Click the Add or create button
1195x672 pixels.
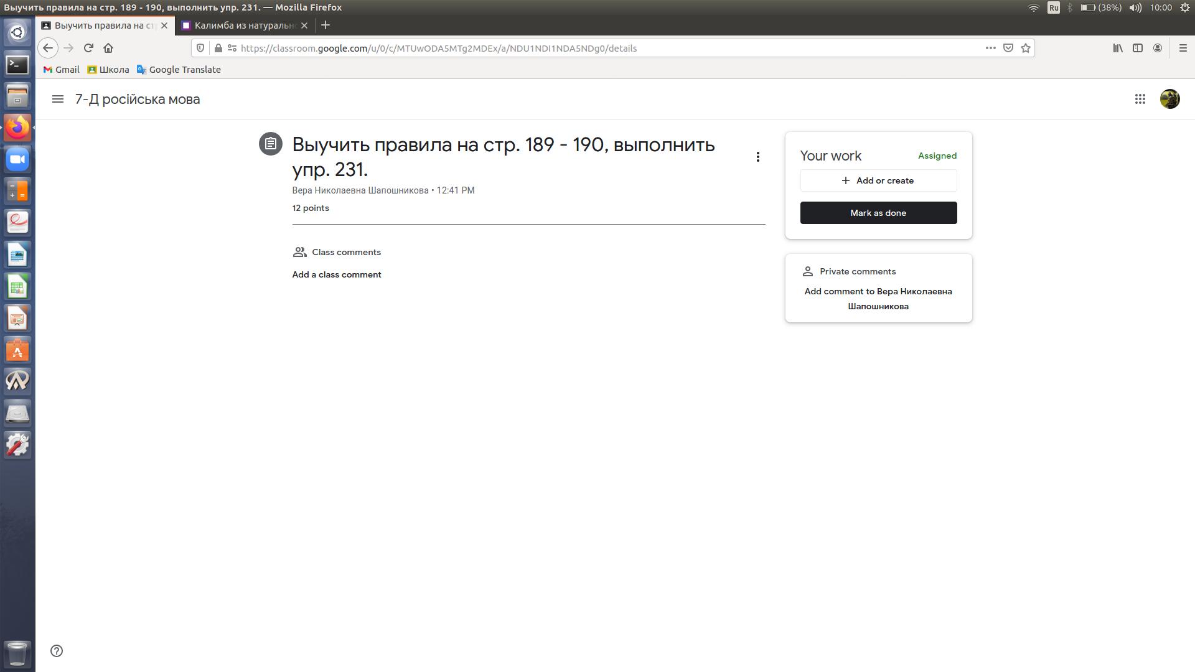click(878, 180)
